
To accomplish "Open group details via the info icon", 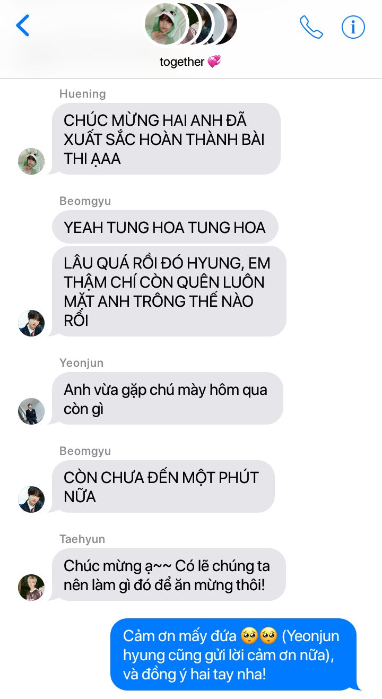I will click(353, 27).
